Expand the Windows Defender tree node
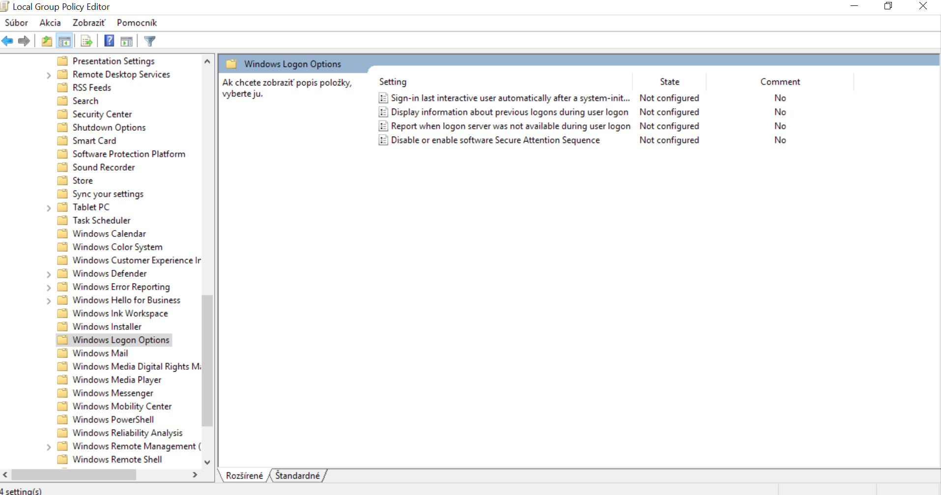941x495 pixels. (49, 274)
